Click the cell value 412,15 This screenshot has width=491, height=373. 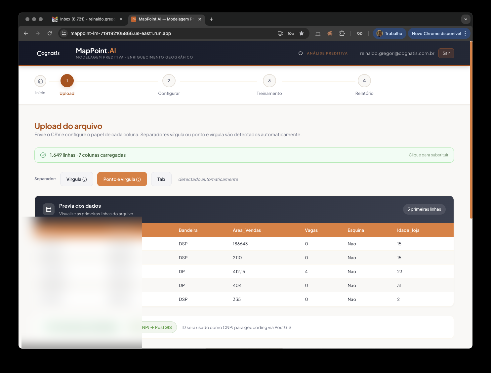(x=239, y=271)
